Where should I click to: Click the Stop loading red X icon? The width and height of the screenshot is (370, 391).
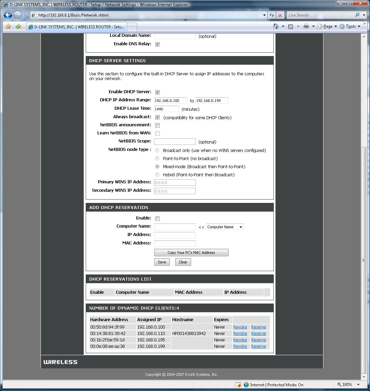(x=280, y=15)
